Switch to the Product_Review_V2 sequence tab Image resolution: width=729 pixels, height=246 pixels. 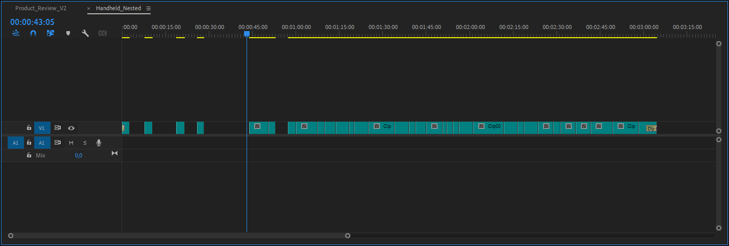tap(41, 9)
